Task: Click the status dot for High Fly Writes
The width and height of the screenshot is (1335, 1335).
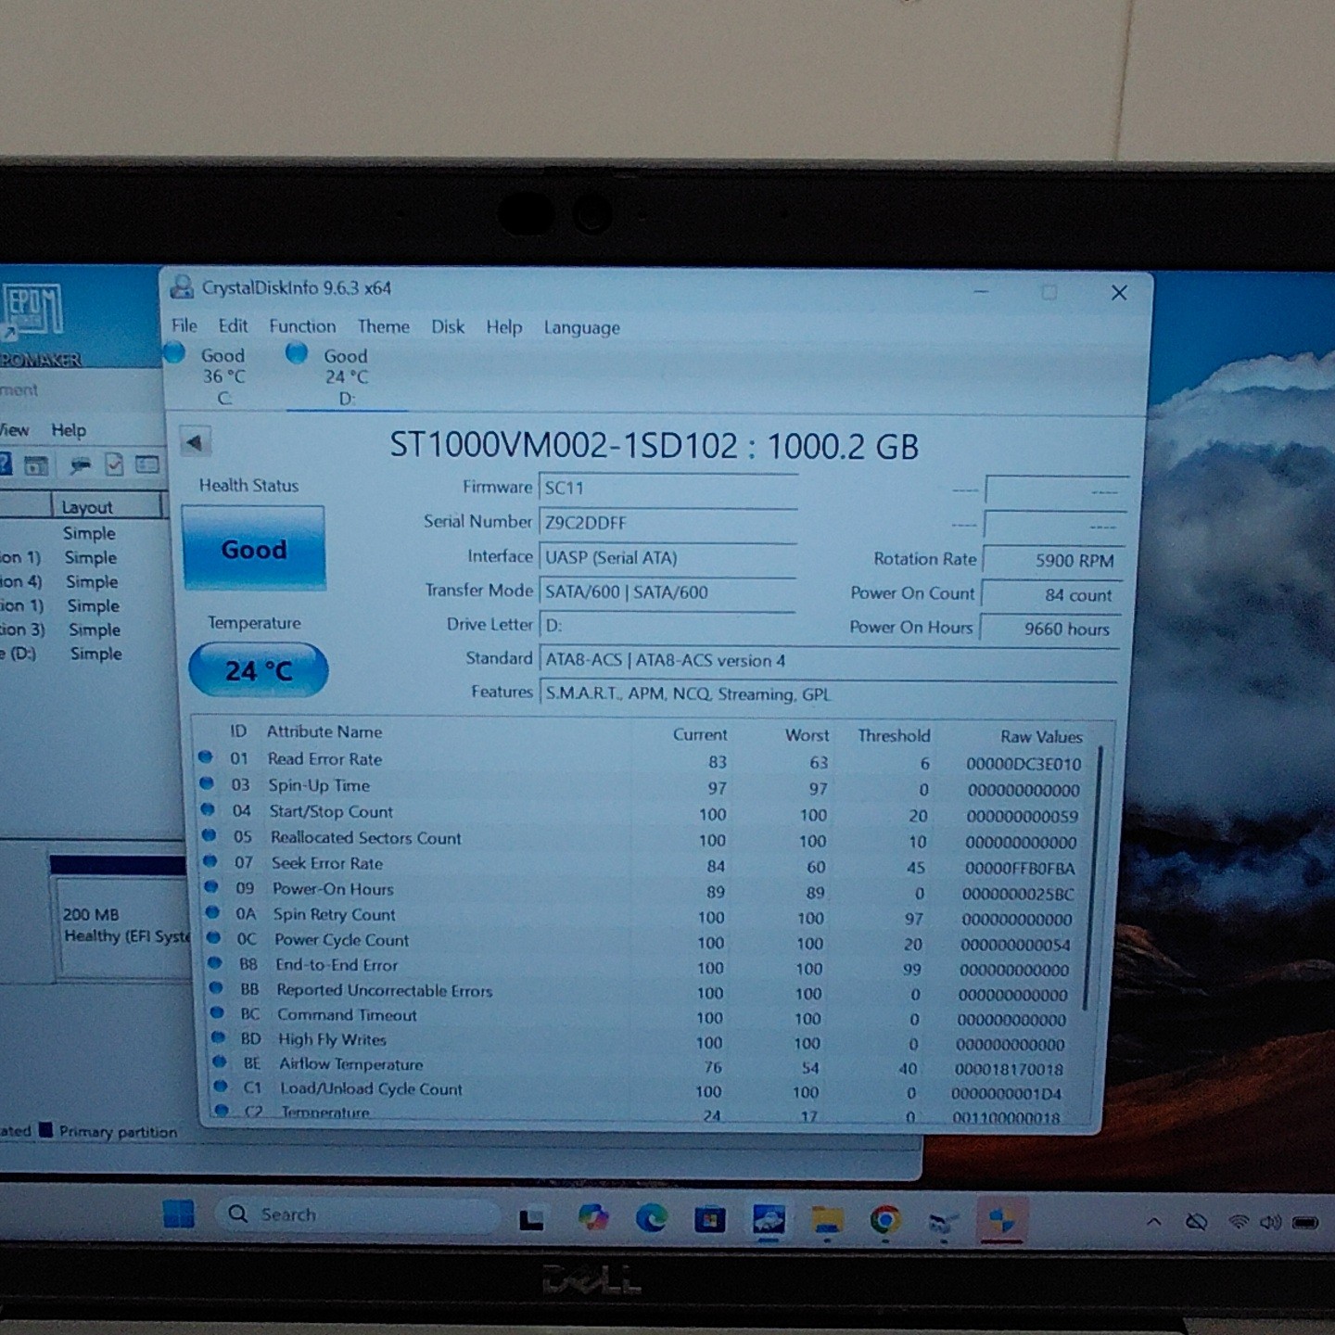Action: pyautogui.click(x=218, y=1037)
